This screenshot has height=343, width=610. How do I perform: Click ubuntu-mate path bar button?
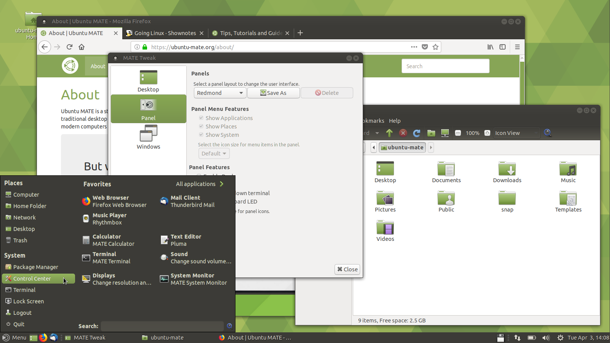(402, 147)
